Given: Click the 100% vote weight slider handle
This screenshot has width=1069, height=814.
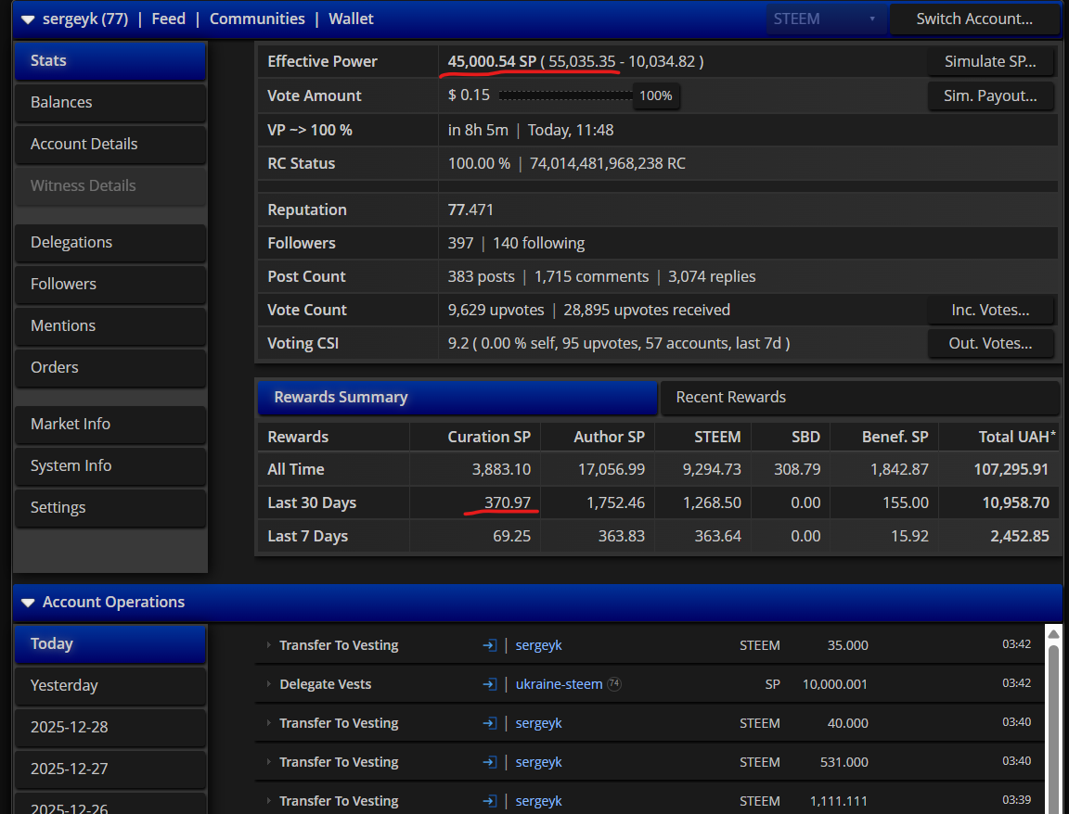Looking at the screenshot, I should click(656, 96).
